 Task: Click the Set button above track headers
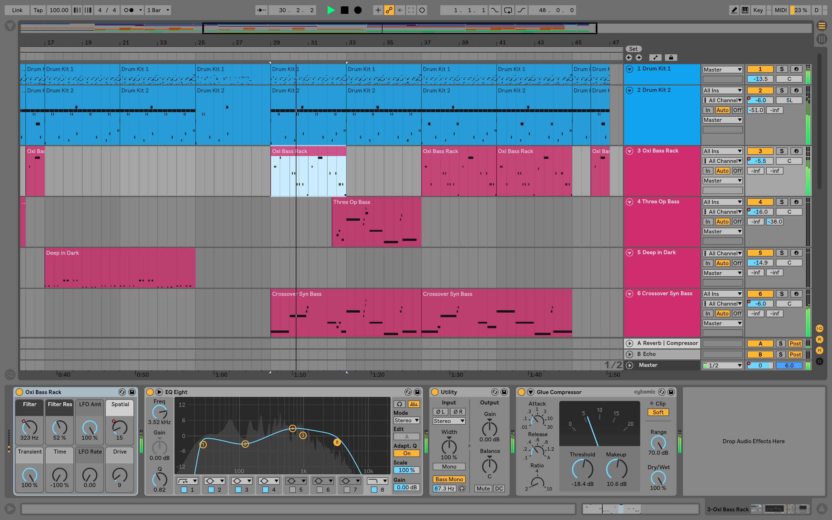pyautogui.click(x=633, y=49)
